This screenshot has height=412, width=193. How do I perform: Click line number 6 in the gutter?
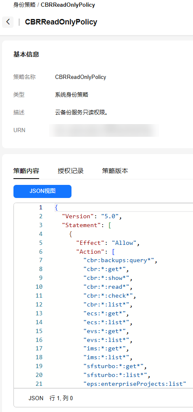(41, 252)
